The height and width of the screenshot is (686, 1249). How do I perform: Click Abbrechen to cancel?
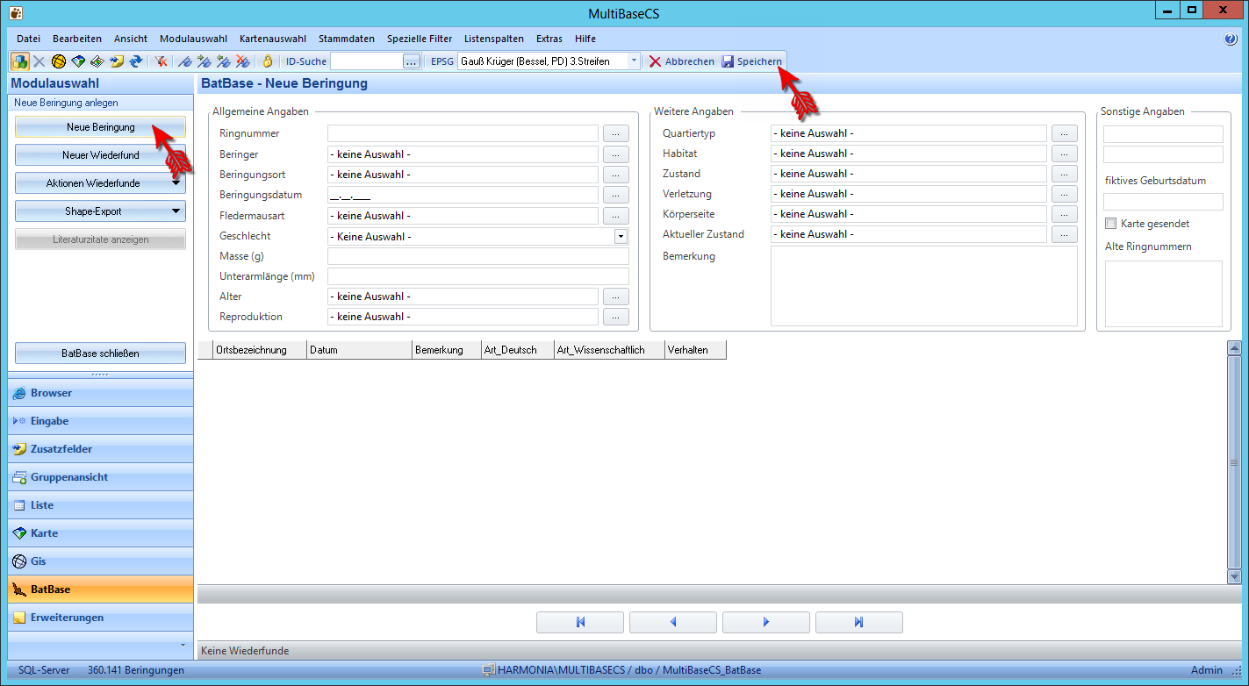tap(682, 61)
